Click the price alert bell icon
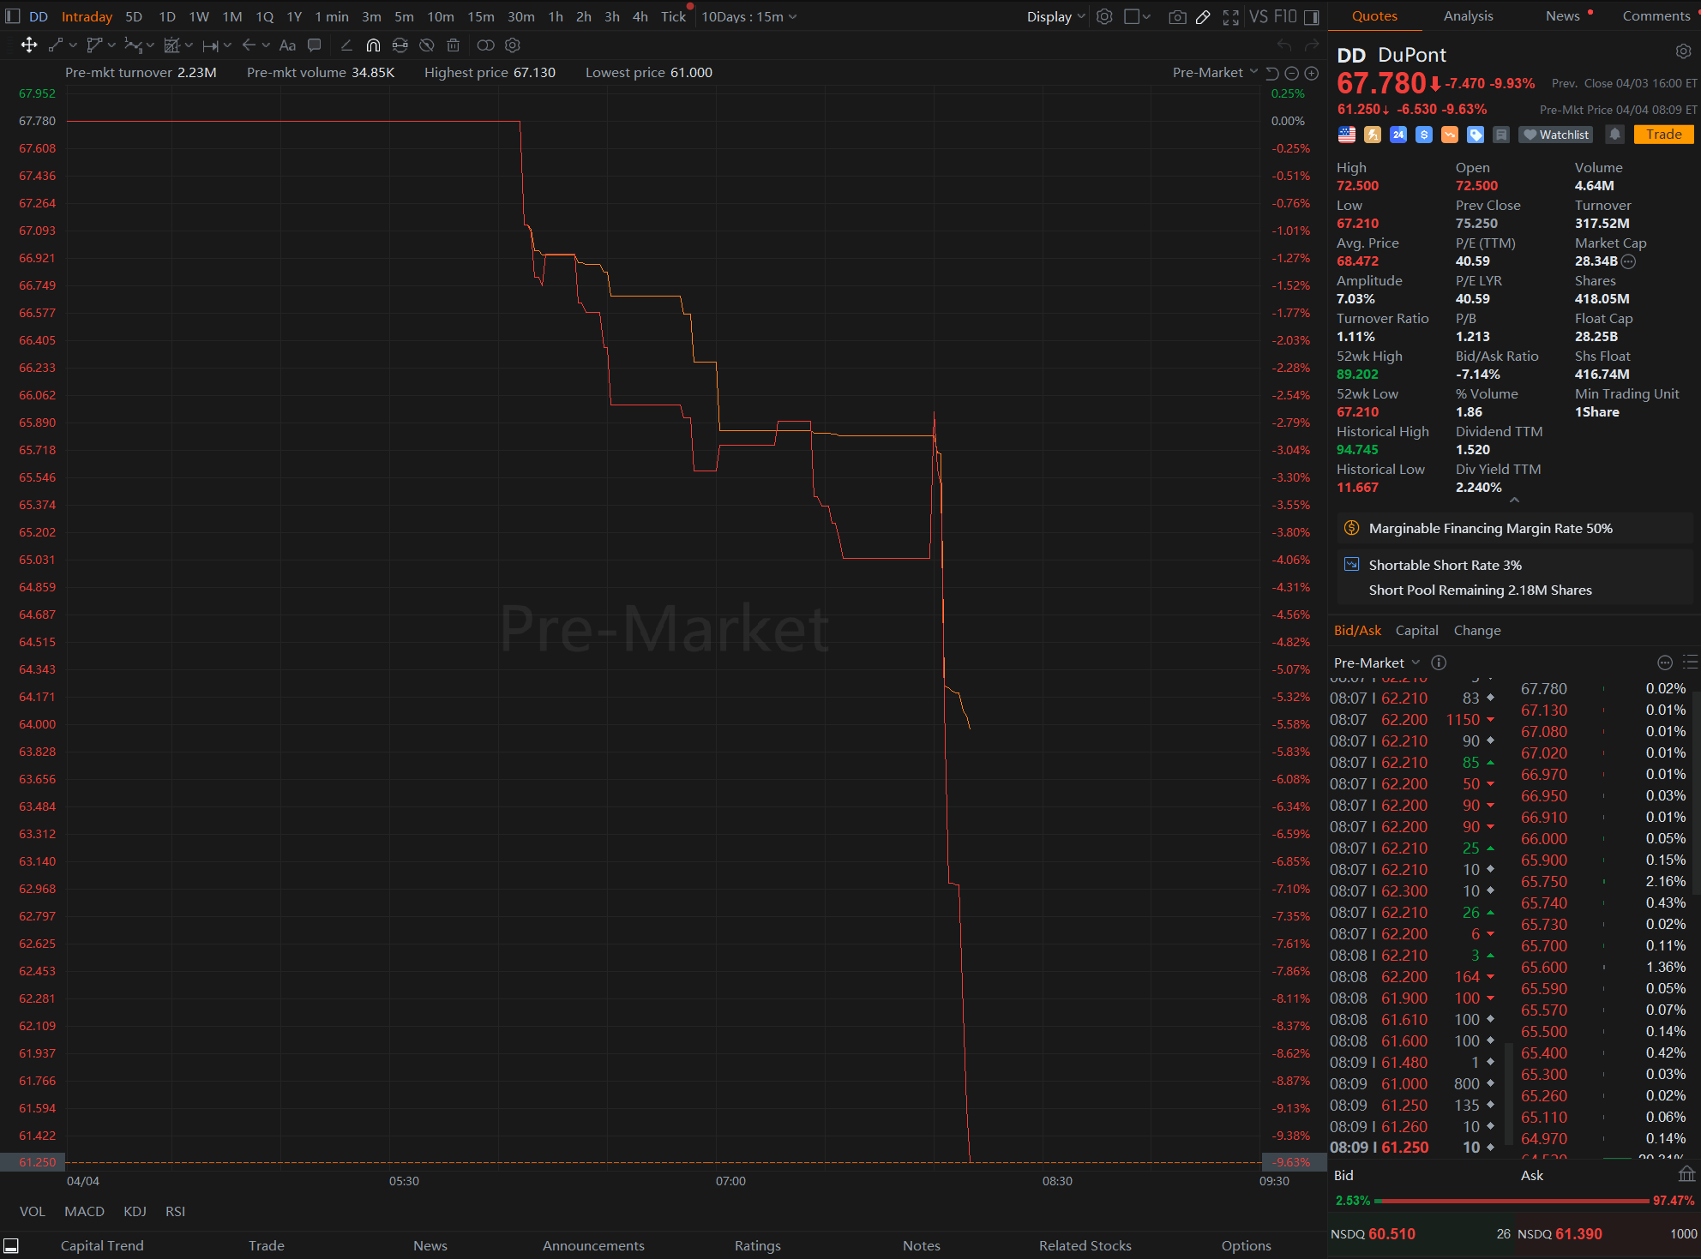This screenshot has width=1701, height=1259. coord(1614,135)
